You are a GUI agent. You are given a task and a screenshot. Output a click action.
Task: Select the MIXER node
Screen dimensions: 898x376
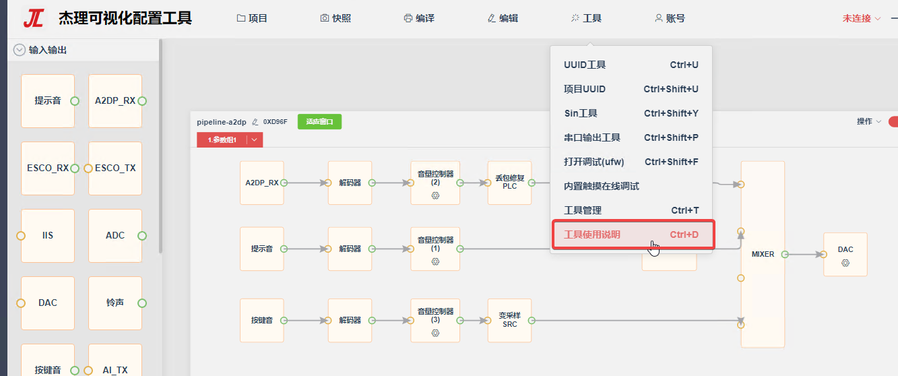[763, 254]
